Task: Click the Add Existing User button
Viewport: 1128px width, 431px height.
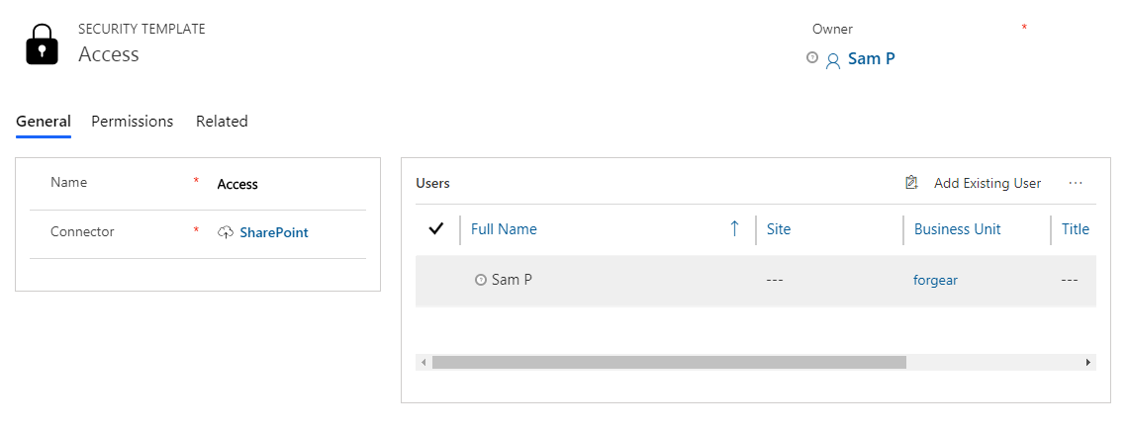Action: click(973, 183)
